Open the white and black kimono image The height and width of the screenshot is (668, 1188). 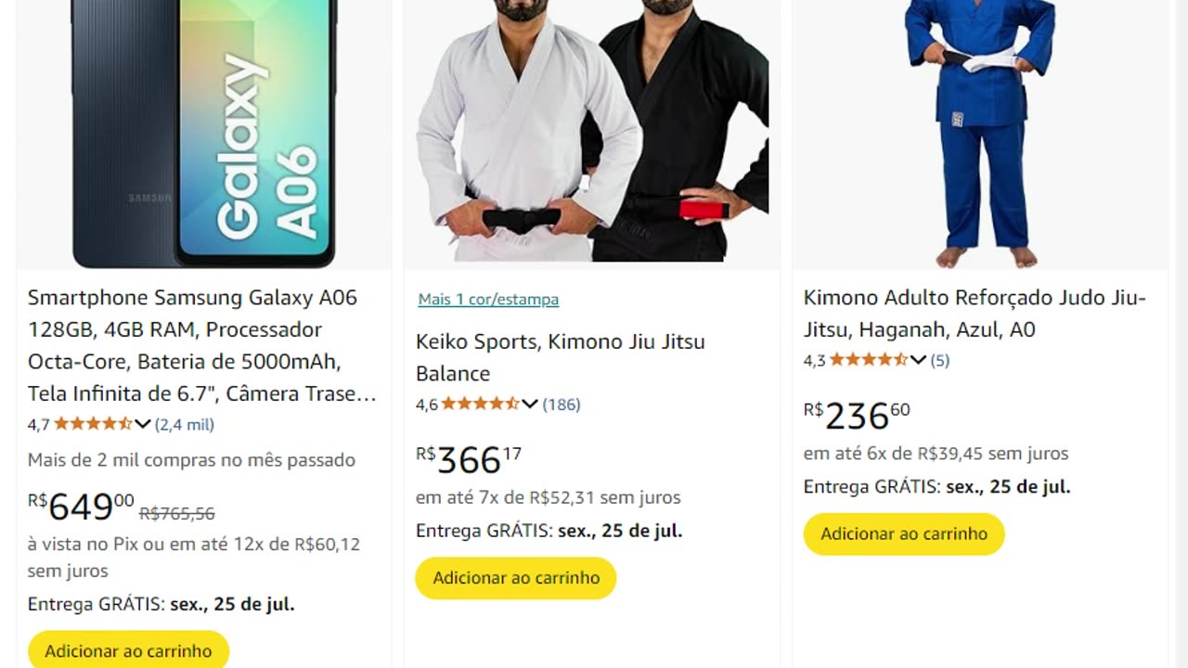(x=592, y=131)
